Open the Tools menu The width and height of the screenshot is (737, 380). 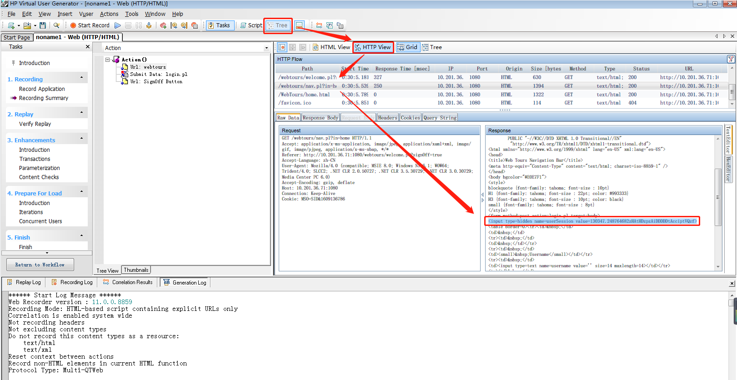point(132,14)
